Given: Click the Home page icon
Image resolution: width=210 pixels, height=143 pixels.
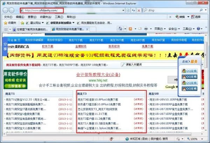Looking at the screenshot, I should point(120,29).
